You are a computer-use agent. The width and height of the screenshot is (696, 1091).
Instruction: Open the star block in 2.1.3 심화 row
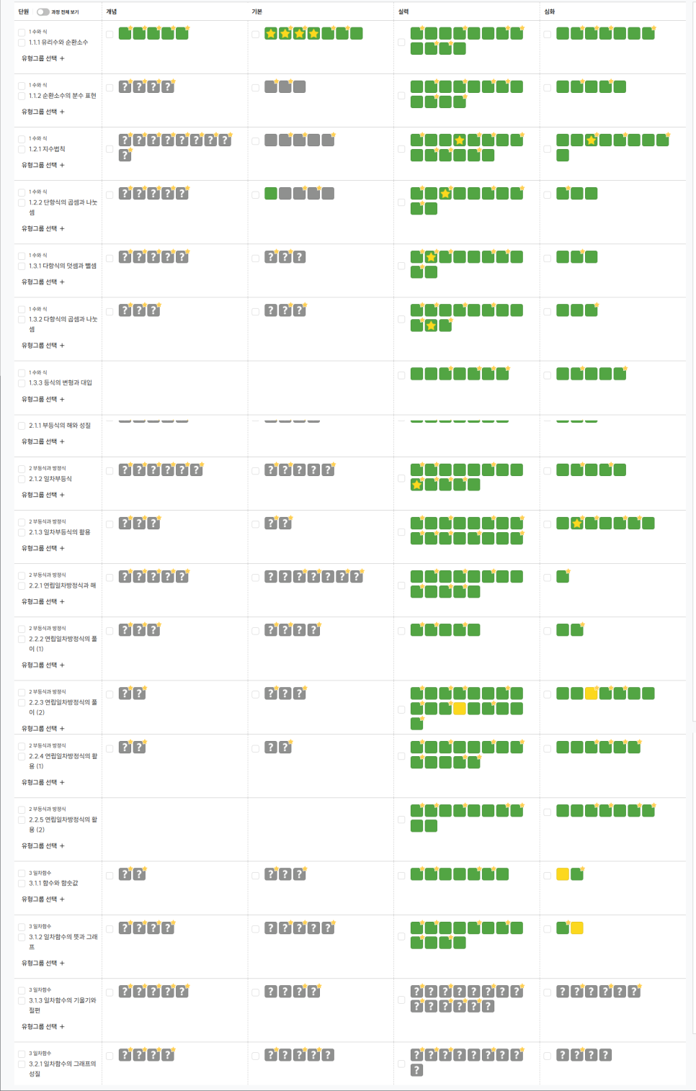(x=576, y=524)
